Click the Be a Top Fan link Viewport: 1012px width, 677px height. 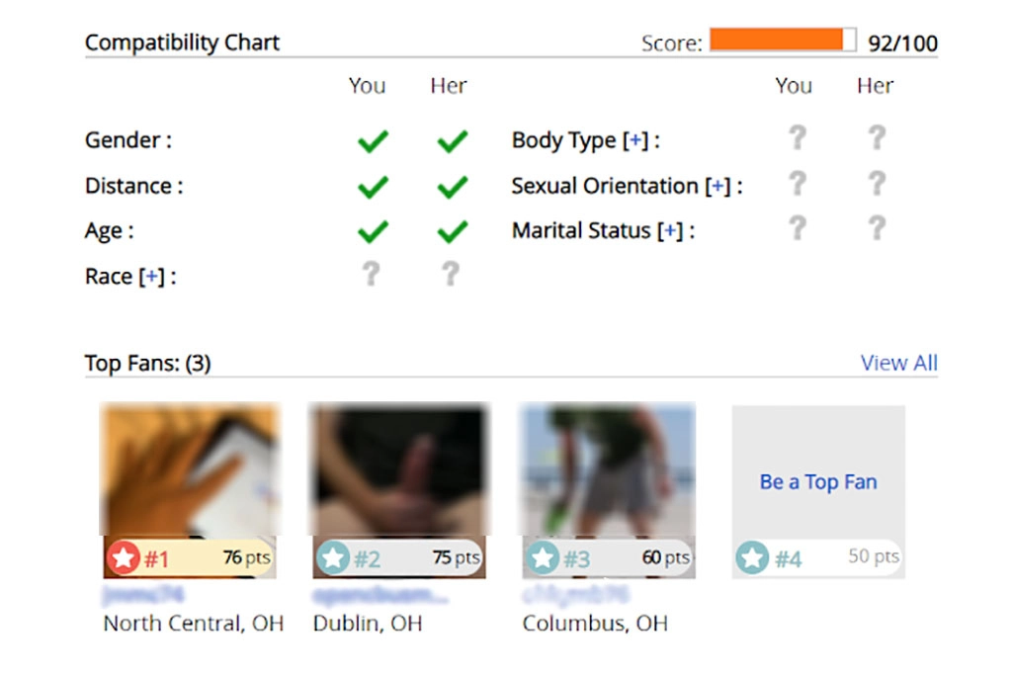point(817,481)
